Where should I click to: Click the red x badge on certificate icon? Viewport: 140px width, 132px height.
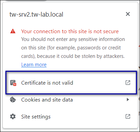click(15, 85)
